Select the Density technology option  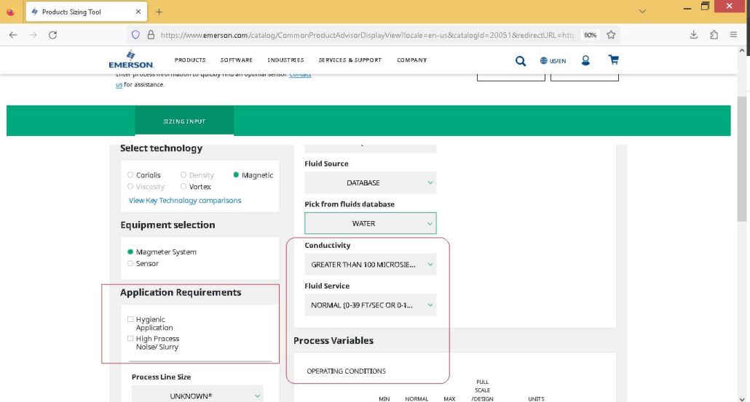[x=183, y=174]
